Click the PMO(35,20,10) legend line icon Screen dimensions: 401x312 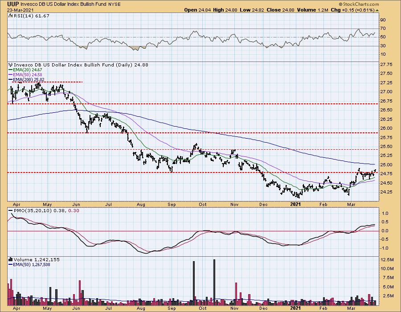(11, 210)
